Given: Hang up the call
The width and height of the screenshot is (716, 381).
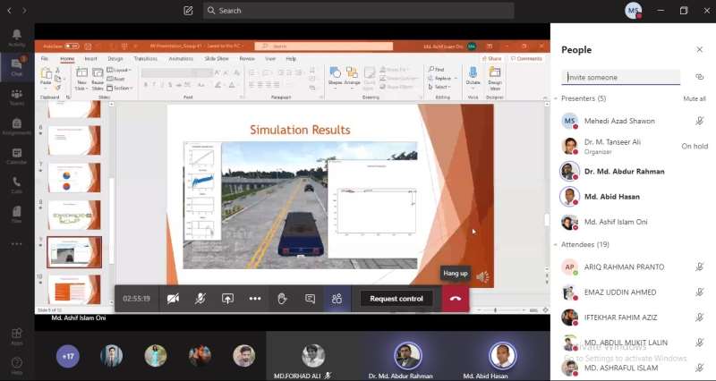Looking at the screenshot, I should pyautogui.click(x=456, y=299).
